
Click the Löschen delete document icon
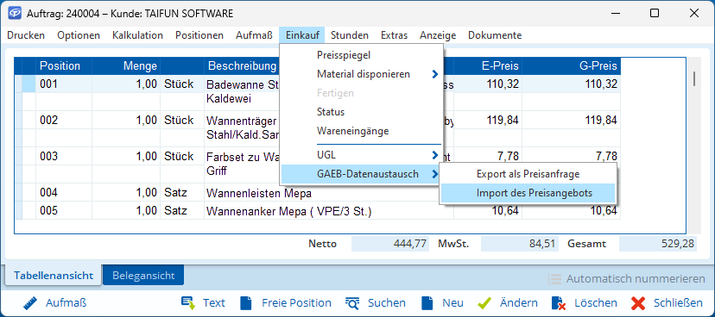pyautogui.click(x=559, y=303)
